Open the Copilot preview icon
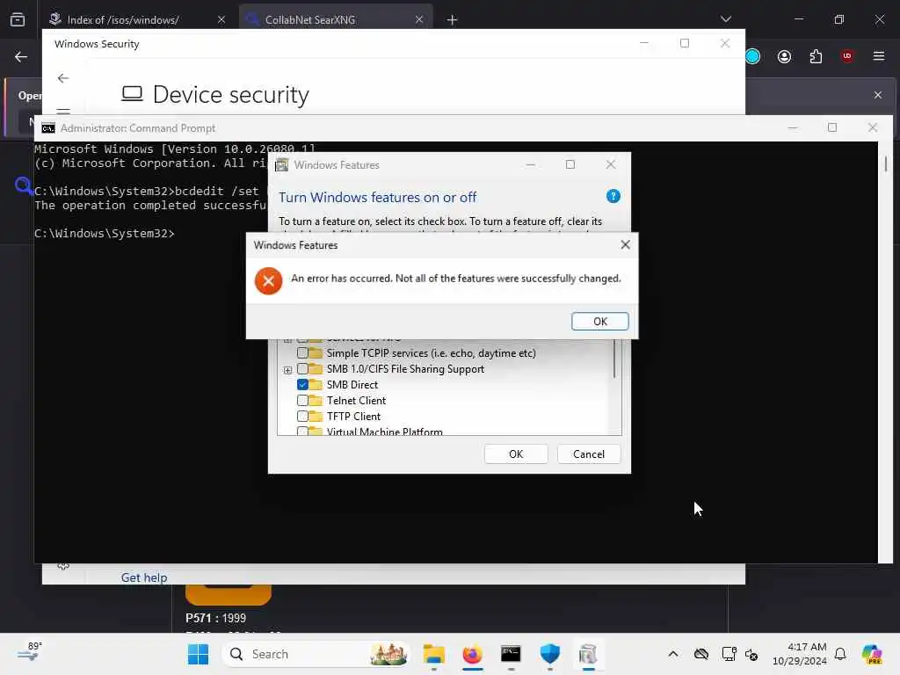The height and width of the screenshot is (675, 900). 872,654
